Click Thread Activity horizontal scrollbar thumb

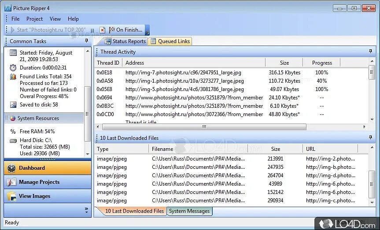click(x=204, y=127)
